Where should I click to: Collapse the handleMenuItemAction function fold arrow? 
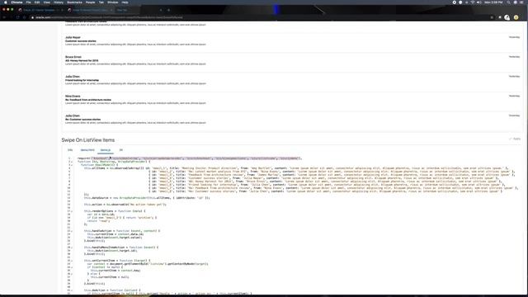point(72,247)
